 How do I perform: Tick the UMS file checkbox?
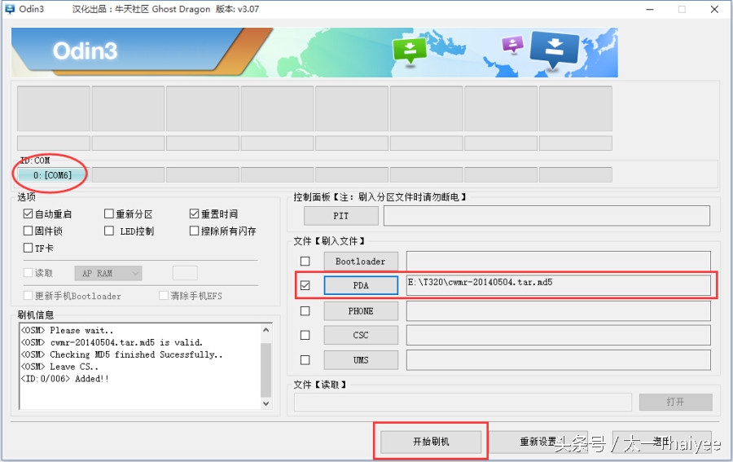305,360
